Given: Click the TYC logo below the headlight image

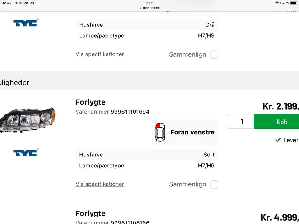Looking at the screenshot, I should 26,152.
